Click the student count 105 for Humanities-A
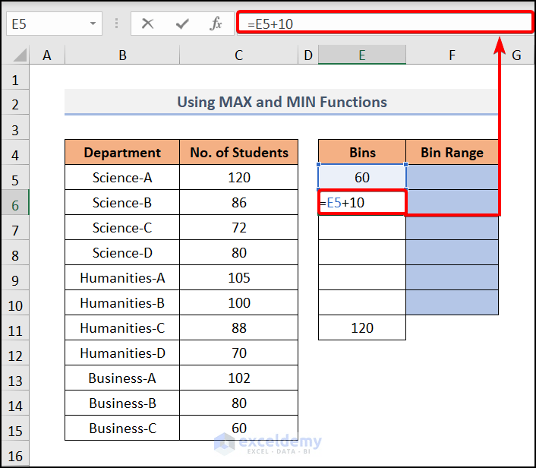Viewport: 536px width, 468px height. (239, 278)
